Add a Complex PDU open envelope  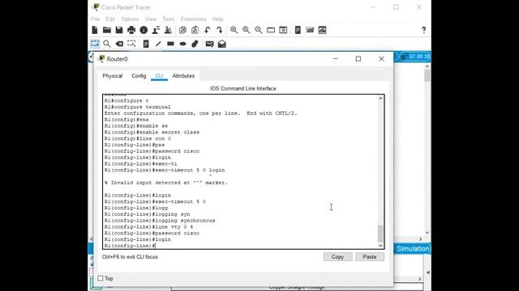(x=221, y=44)
